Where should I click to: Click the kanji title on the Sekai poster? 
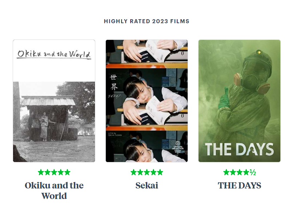(x=114, y=82)
